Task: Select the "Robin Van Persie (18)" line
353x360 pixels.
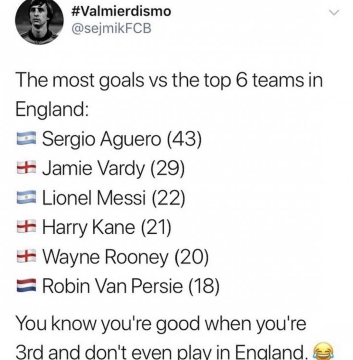Action: (131, 286)
